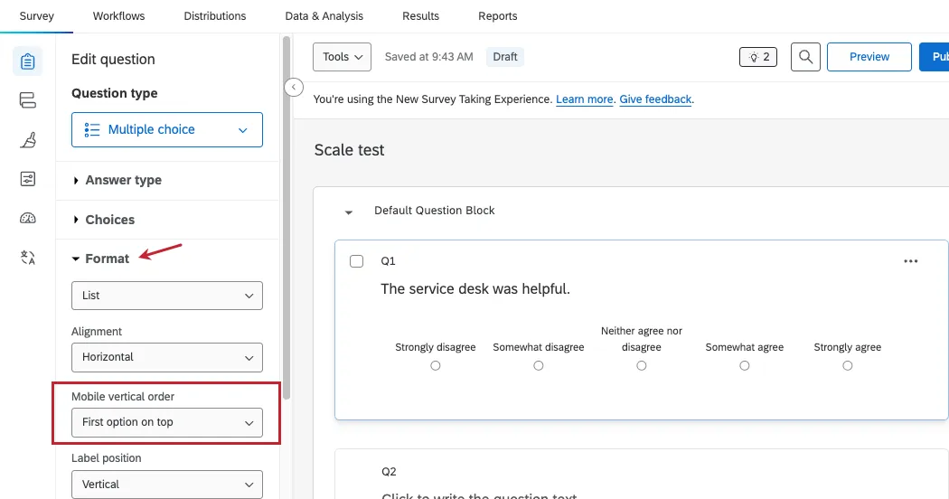Viewport: 949px width, 499px height.
Task: Open the Survey builder clipboard icon
Action: [27, 61]
